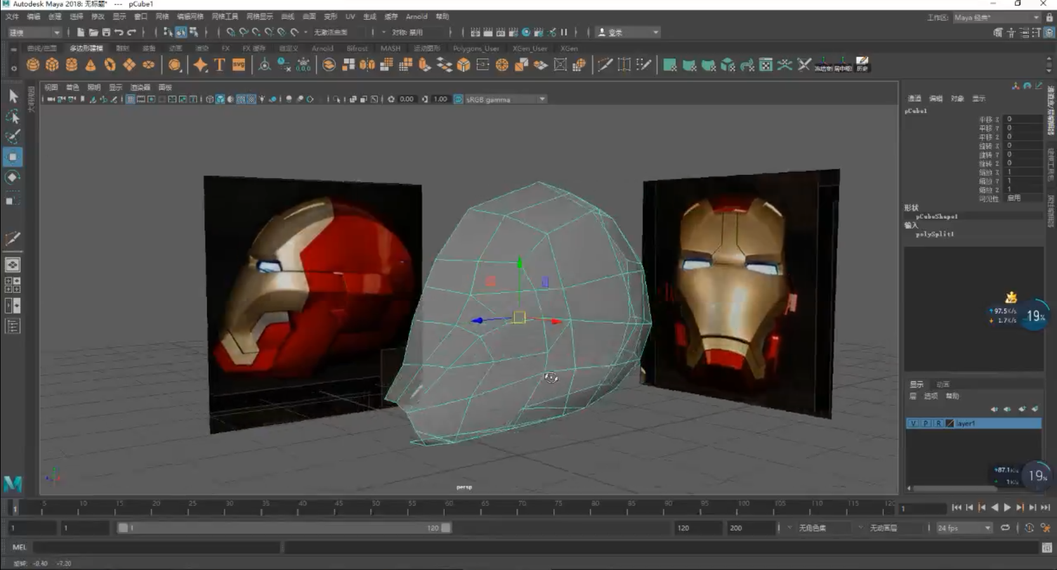Open the menu set dropdown
This screenshot has width=1057, height=570.
coord(34,32)
